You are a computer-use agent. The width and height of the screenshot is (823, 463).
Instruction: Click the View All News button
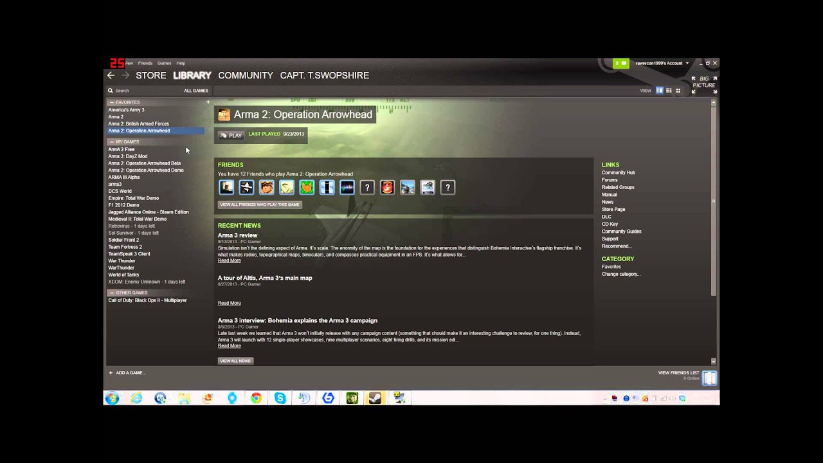click(235, 361)
